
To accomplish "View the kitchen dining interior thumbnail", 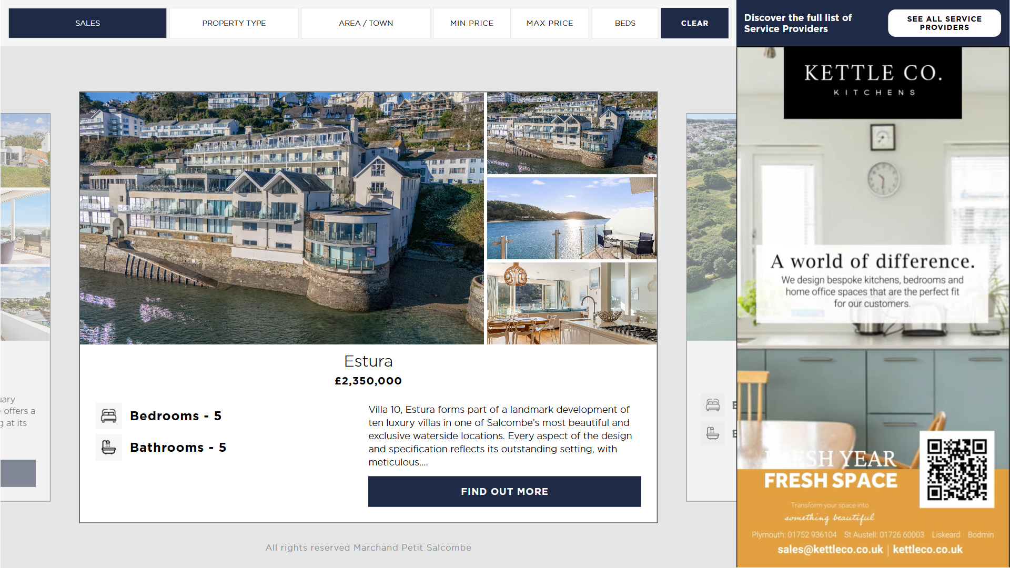I will coord(572,303).
